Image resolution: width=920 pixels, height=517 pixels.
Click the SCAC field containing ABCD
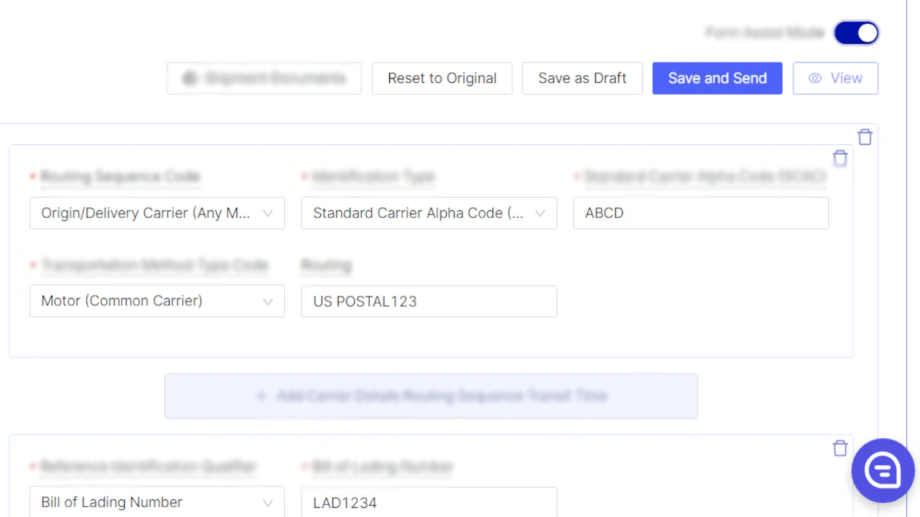701,213
